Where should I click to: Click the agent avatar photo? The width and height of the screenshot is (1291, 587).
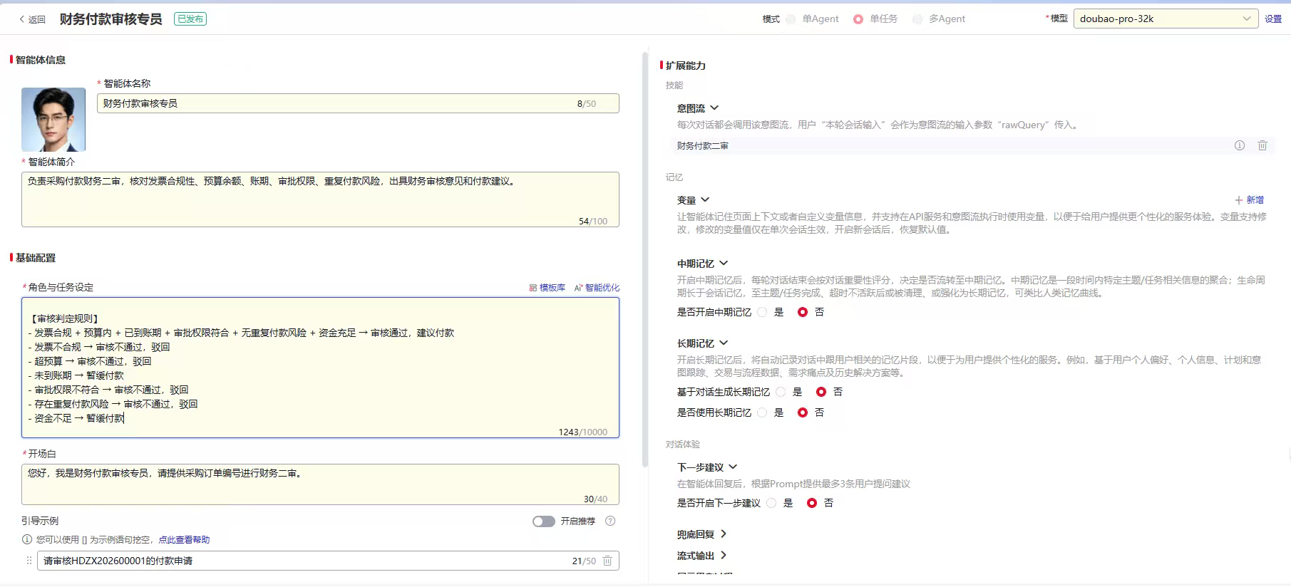[53, 120]
